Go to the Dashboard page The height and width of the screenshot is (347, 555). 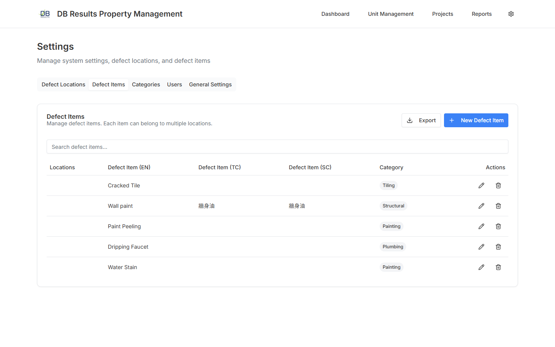pos(335,14)
